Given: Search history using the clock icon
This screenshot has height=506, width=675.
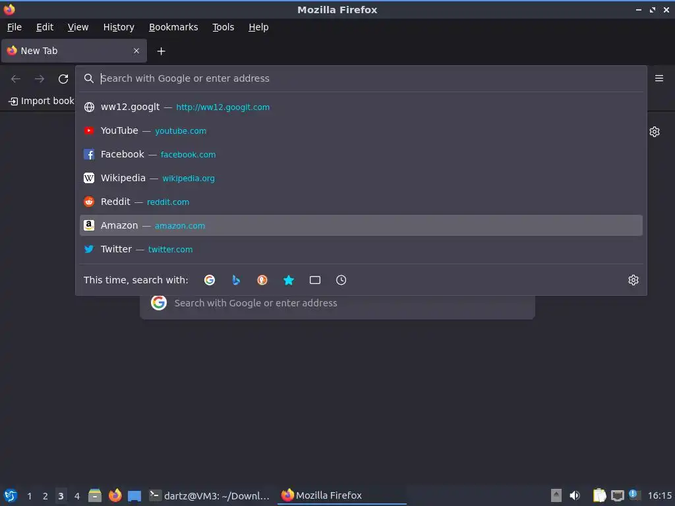Looking at the screenshot, I should click(x=341, y=280).
